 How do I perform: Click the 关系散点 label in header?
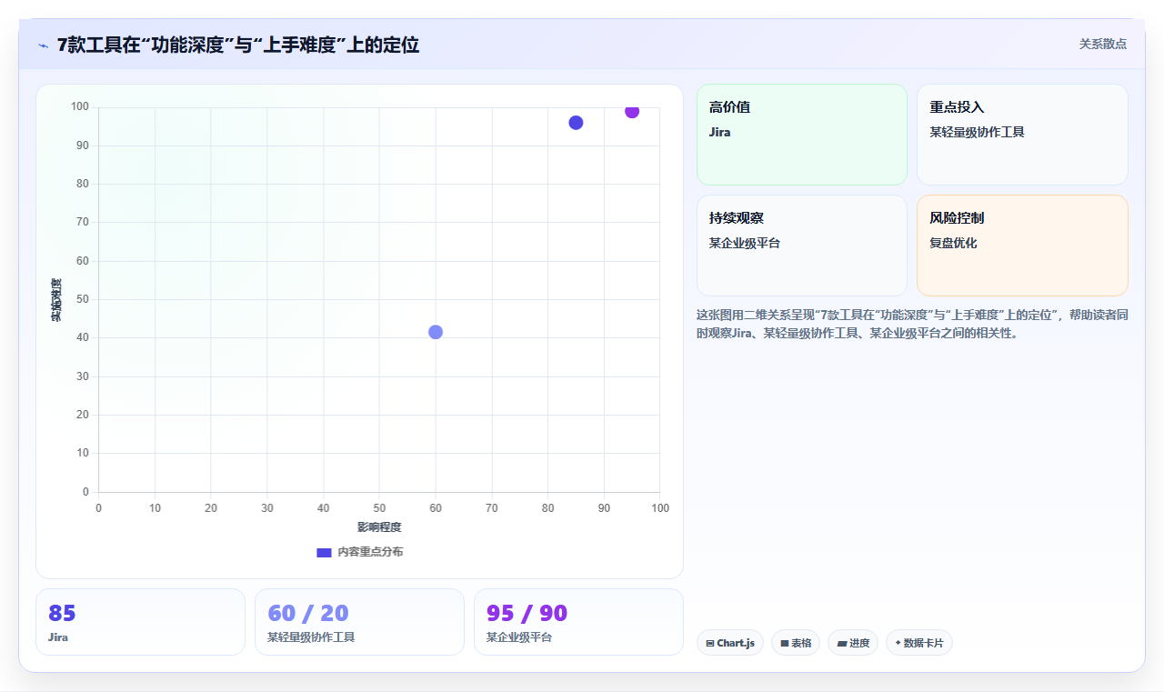(x=1102, y=44)
